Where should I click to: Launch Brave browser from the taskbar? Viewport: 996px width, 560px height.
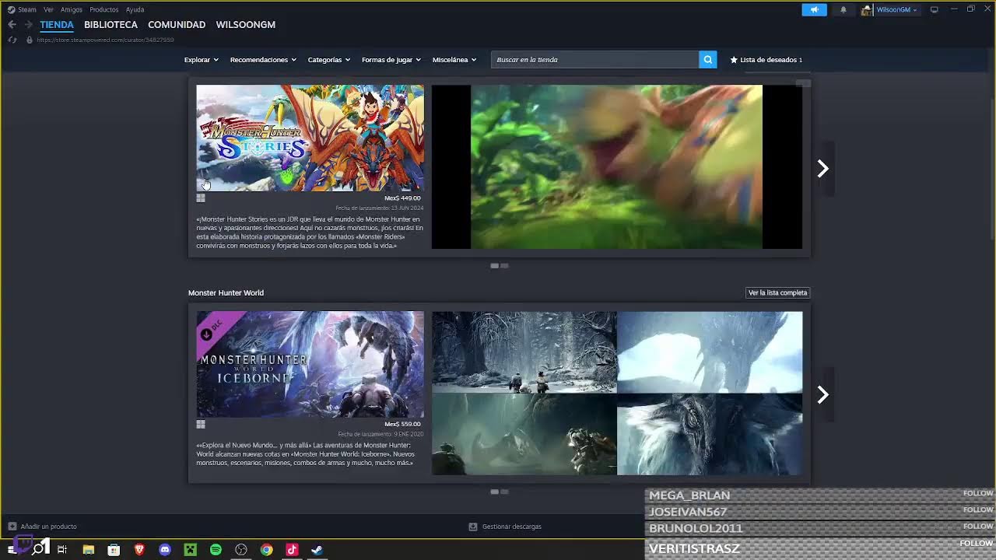pyautogui.click(x=139, y=550)
